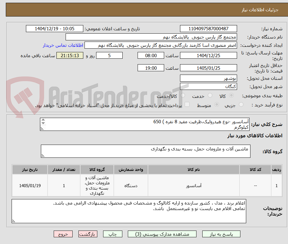The image size is (288, 244).
Task: Select the کالا/خدمت radio button
Action: pos(183,95)
